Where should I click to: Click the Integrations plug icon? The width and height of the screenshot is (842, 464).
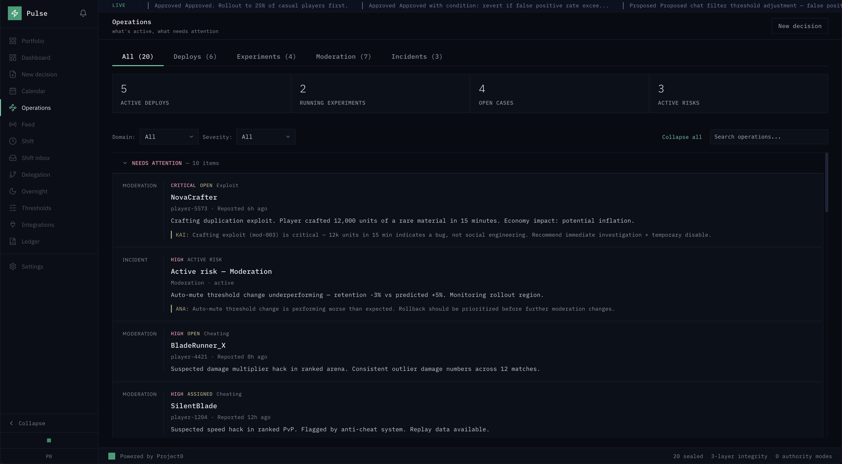(13, 225)
